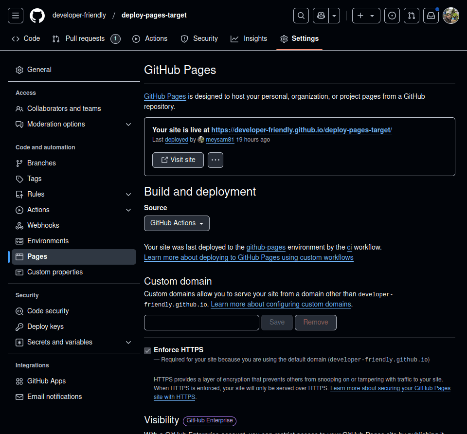
Task: Open pull requests icon in header
Action: (x=412, y=16)
